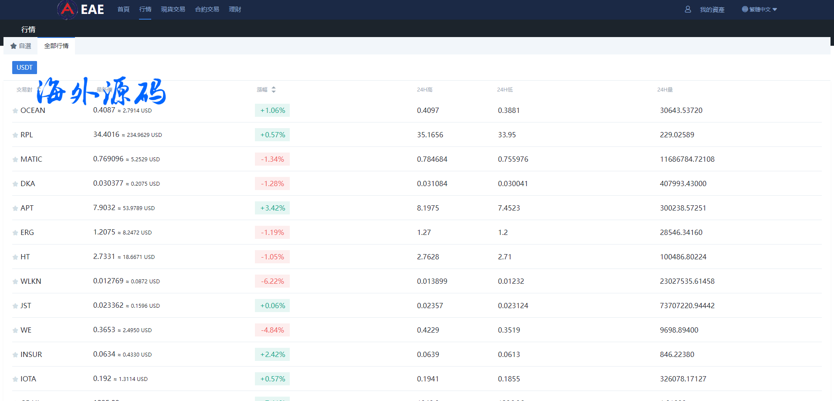Open 現貨交易 in the navigation bar
This screenshot has width=834, height=401.
[x=173, y=9]
